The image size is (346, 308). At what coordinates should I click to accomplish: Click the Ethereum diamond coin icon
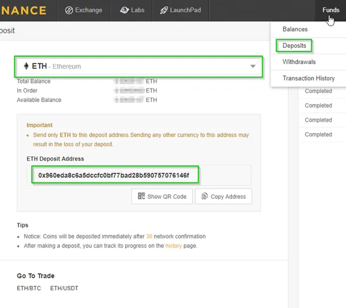pyautogui.click(x=26, y=66)
